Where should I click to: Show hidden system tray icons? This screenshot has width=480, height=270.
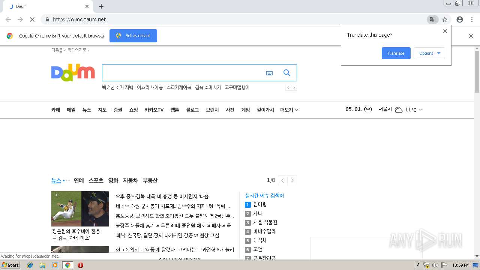tap(418, 265)
